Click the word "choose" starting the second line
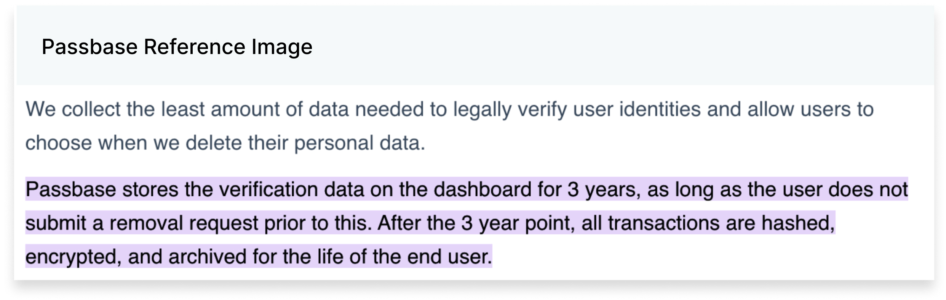This screenshot has width=946, height=300. tap(59, 143)
